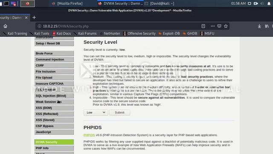Viewport: 273px width, 154px height.
Task: Bookmark this page with the star icon
Action: click(x=226, y=26)
